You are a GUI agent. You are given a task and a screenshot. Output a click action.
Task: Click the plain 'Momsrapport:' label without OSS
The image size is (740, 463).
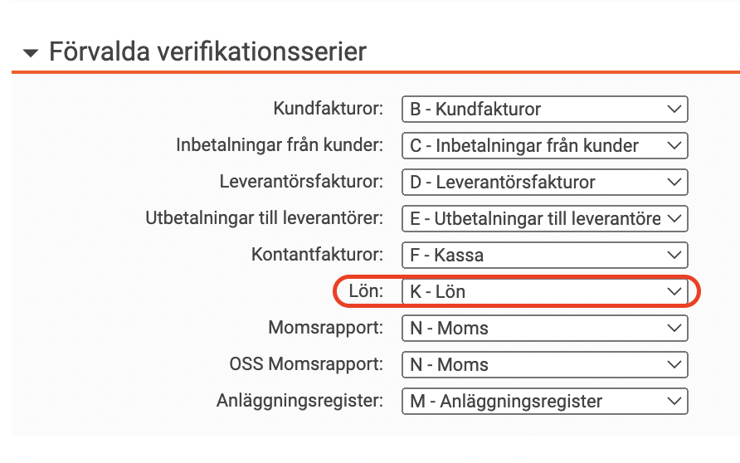pyautogui.click(x=326, y=329)
